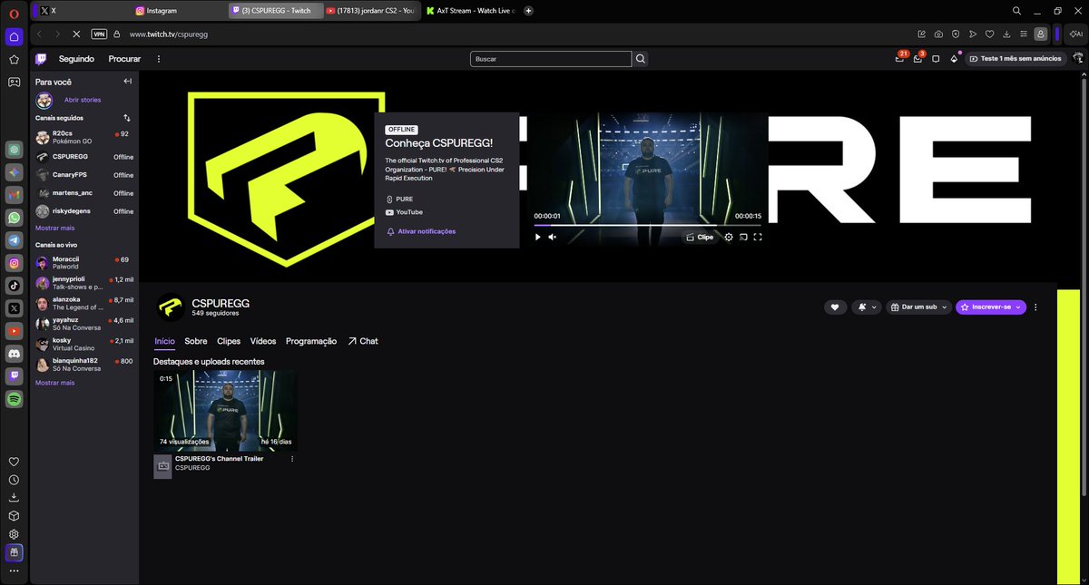
Task: Open the Procurar page
Action: pyautogui.click(x=124, y=59)
